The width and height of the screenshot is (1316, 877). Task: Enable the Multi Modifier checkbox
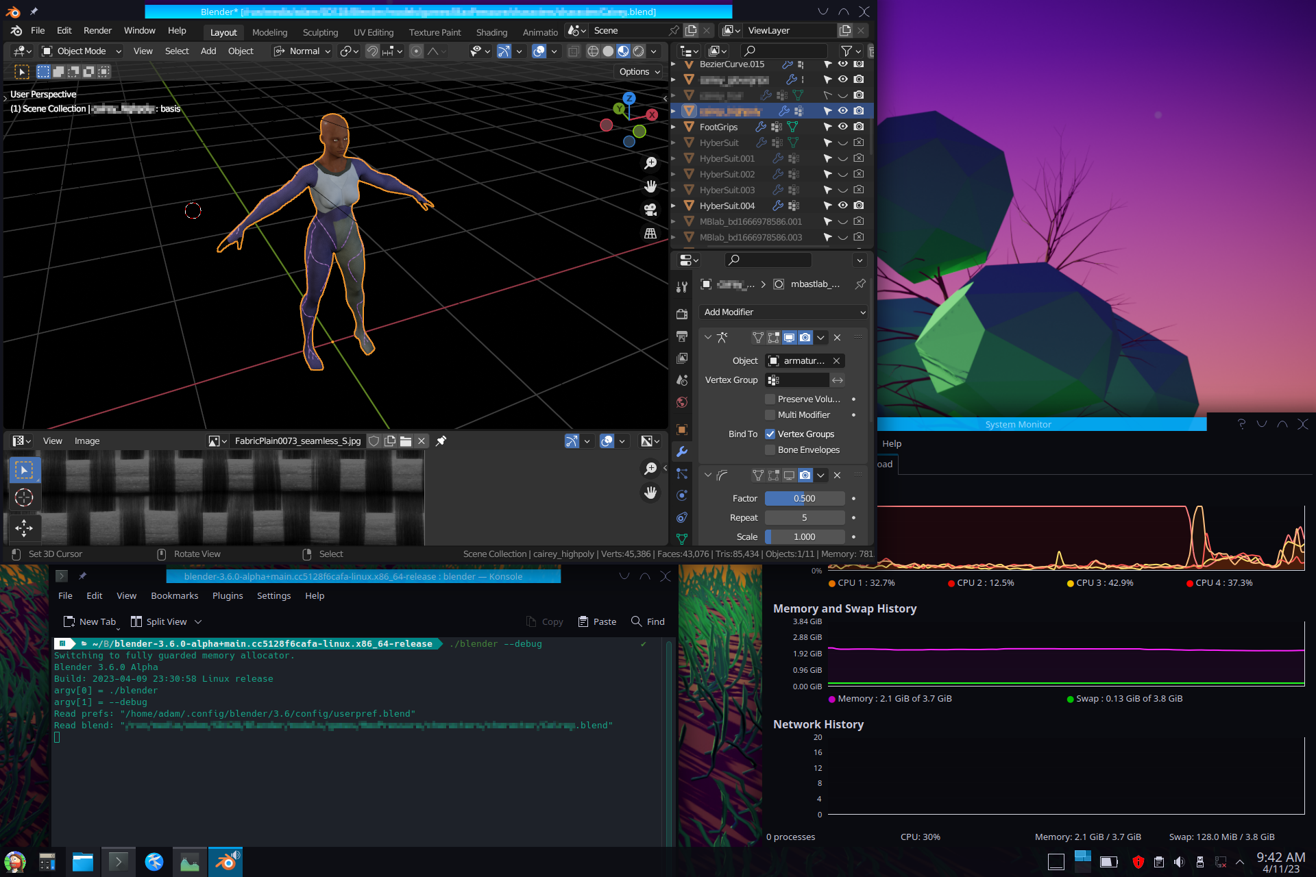[x=770, y=415]
